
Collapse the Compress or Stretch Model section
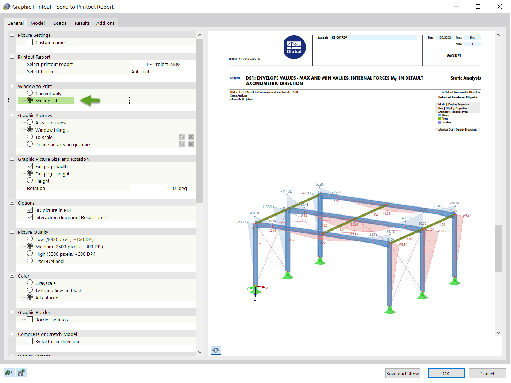(x=12, y=334)
